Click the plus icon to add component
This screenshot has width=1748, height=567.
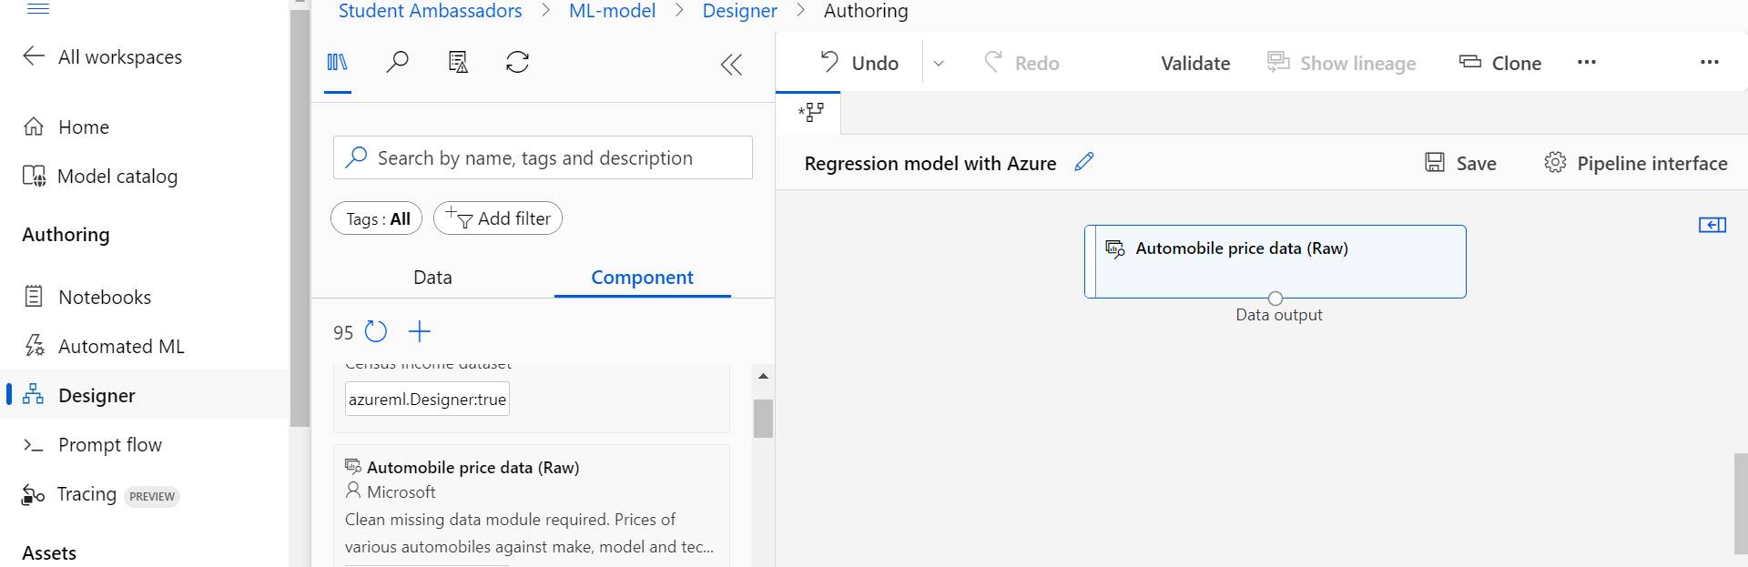tap(419, 331)
